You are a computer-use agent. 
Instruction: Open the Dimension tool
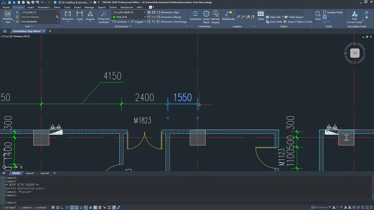[68, 16]
